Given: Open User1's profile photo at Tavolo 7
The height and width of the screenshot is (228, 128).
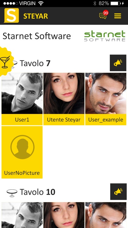Looking at the screenshot, I should click(x=22, y=93).
